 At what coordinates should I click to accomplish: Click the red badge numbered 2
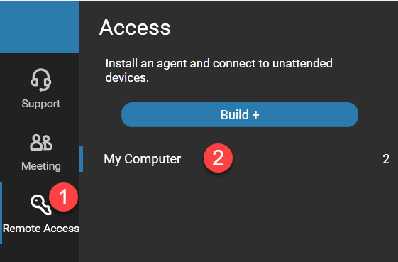pyautogui.click(x=218, y=158)
